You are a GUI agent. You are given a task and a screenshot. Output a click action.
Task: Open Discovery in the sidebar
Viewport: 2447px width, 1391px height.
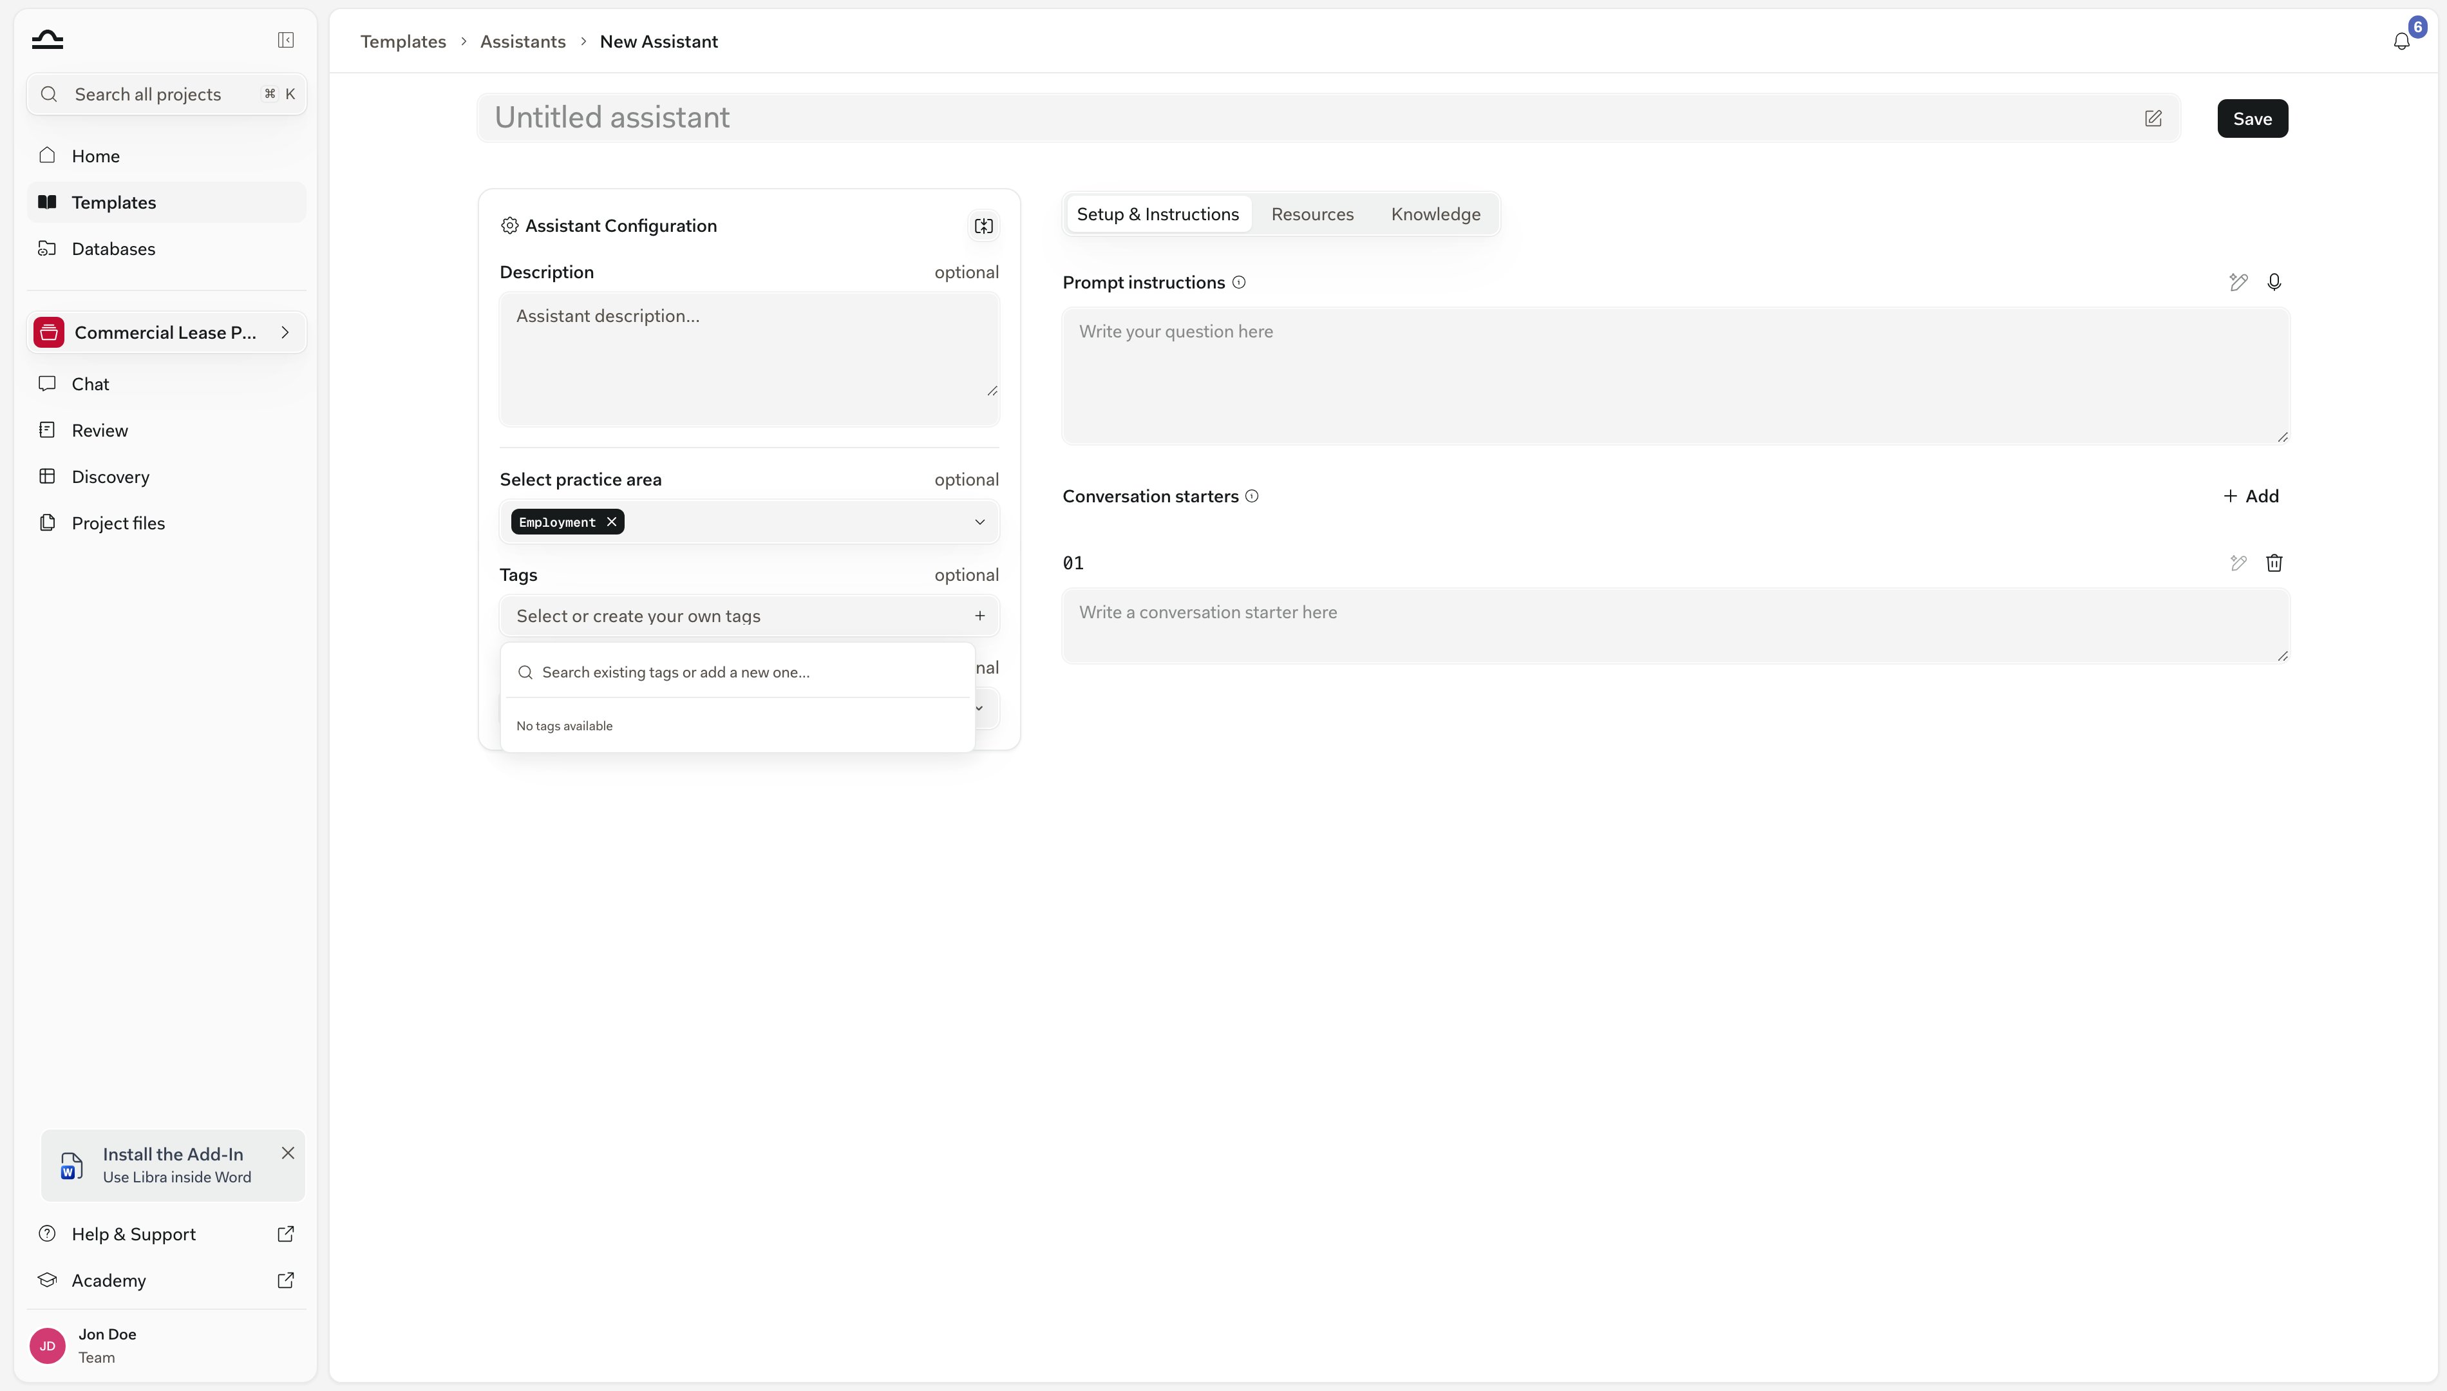(x=166, y=477)
